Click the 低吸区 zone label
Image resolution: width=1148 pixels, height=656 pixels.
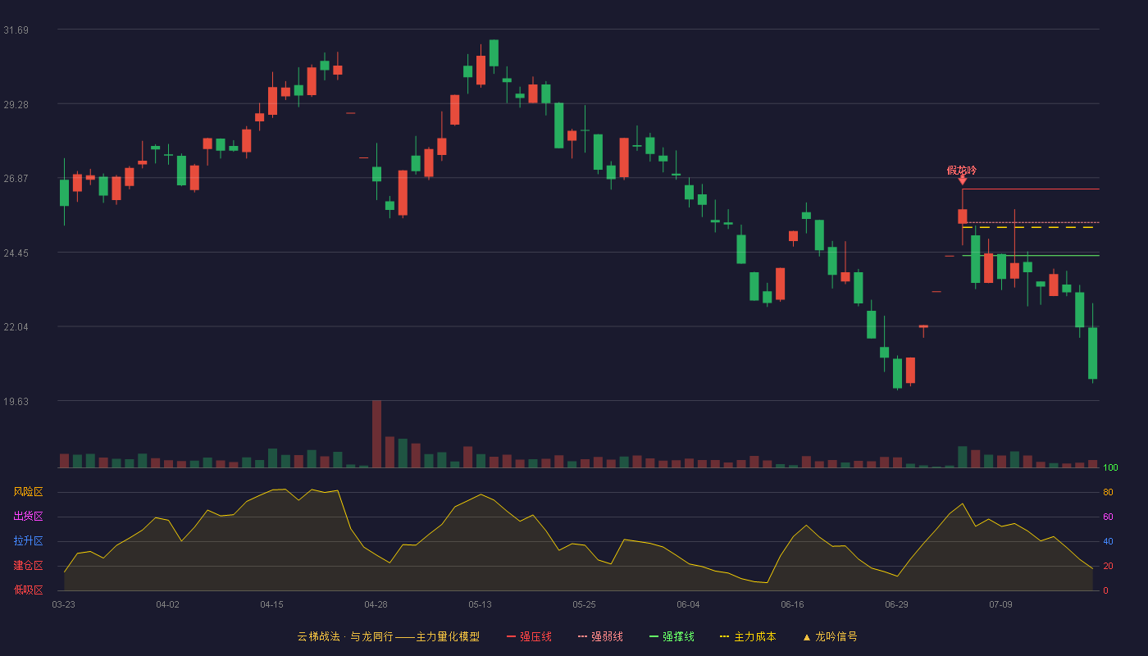tap(28, 590)
